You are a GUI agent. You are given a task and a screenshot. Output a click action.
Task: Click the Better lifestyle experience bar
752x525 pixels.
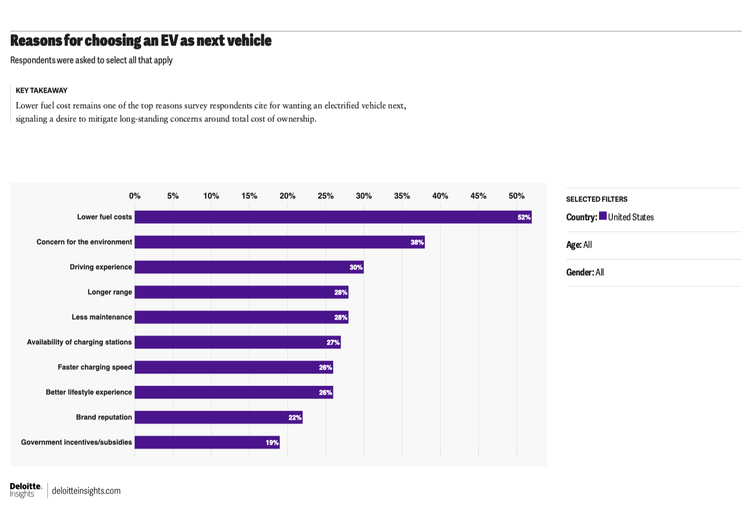click(x=233, y=392)
